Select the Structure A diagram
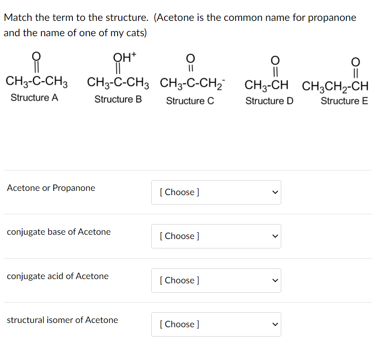Screen dimensions: 375x343 click(x=36, y=77)
